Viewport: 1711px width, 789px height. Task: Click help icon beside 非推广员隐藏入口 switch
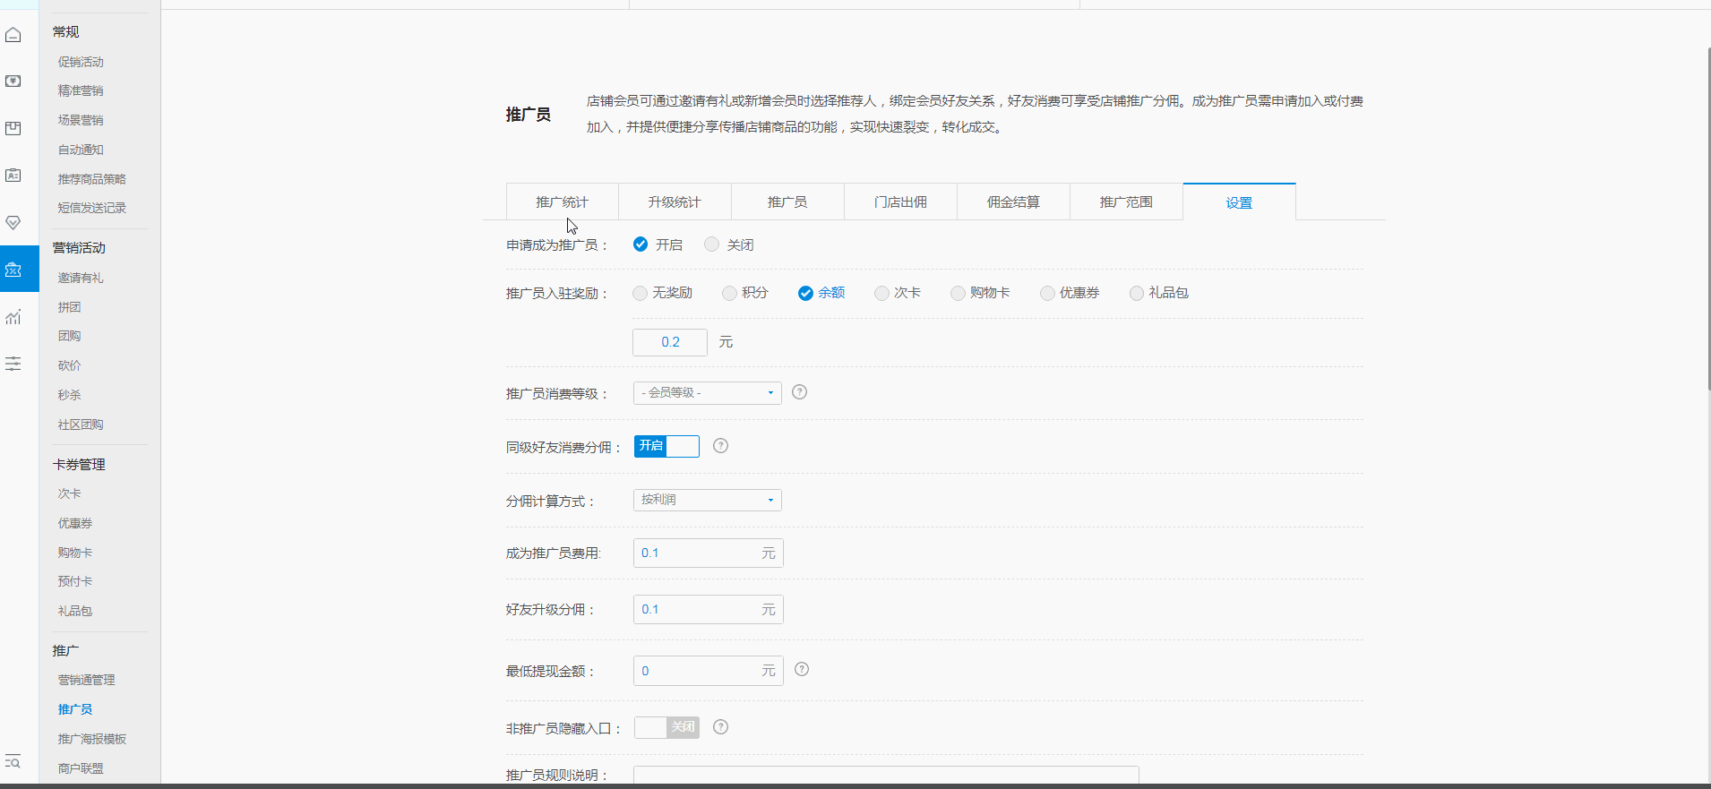click(721, 727)
